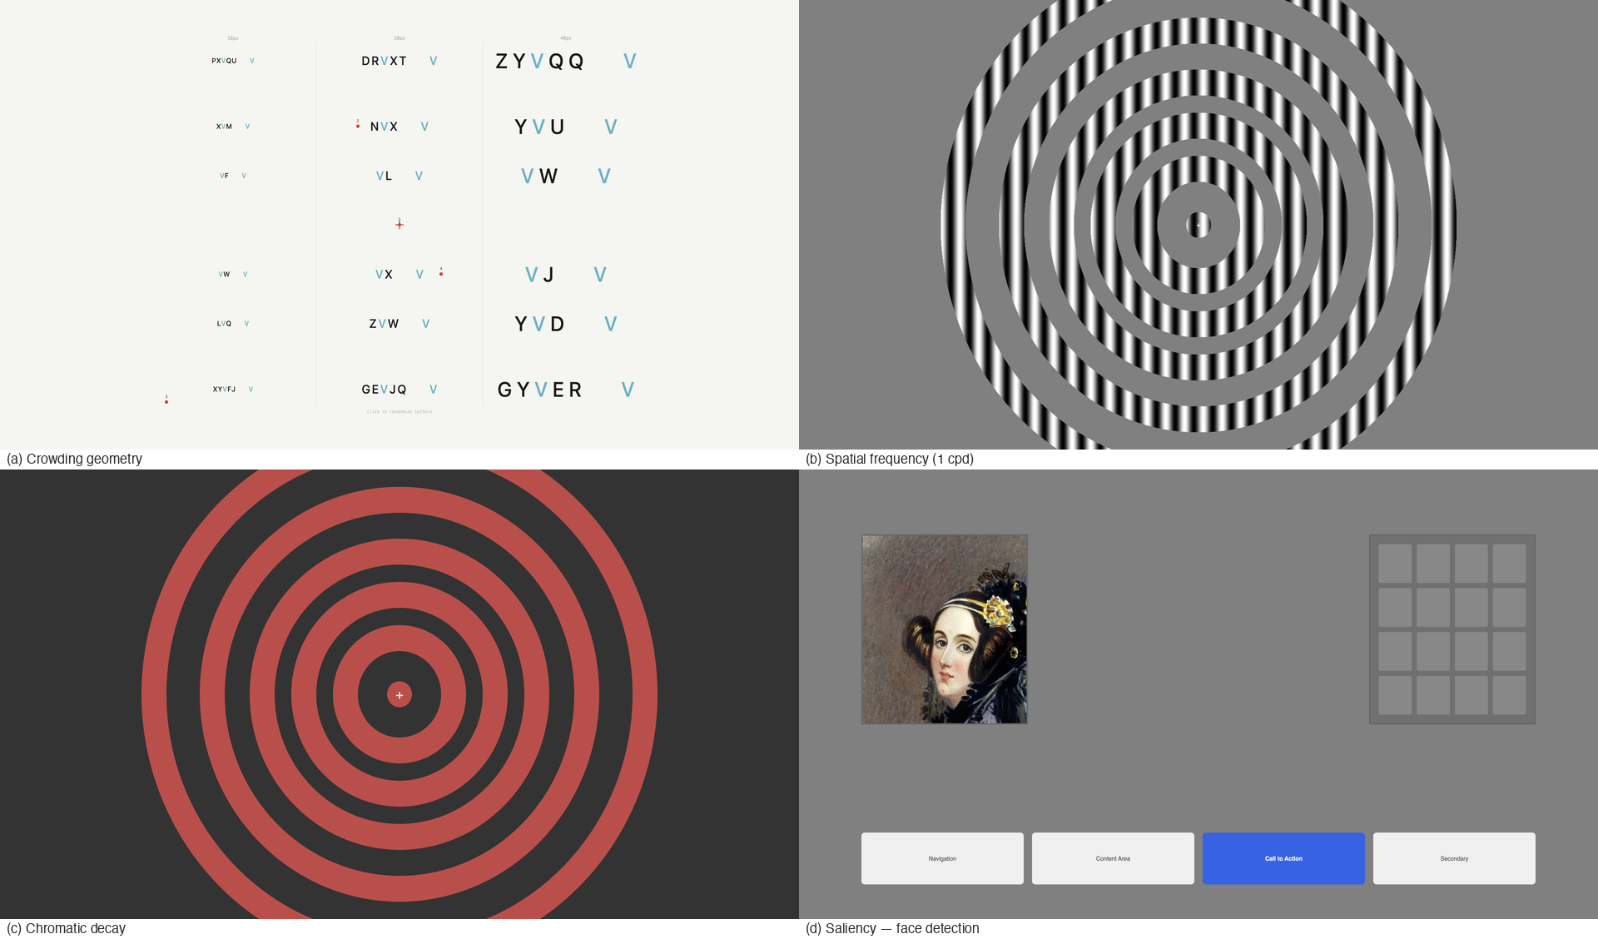Click the caption "(b) Spatial frequency (1 cpd)"
The image size is (1598, 939).
pos(891,459)
